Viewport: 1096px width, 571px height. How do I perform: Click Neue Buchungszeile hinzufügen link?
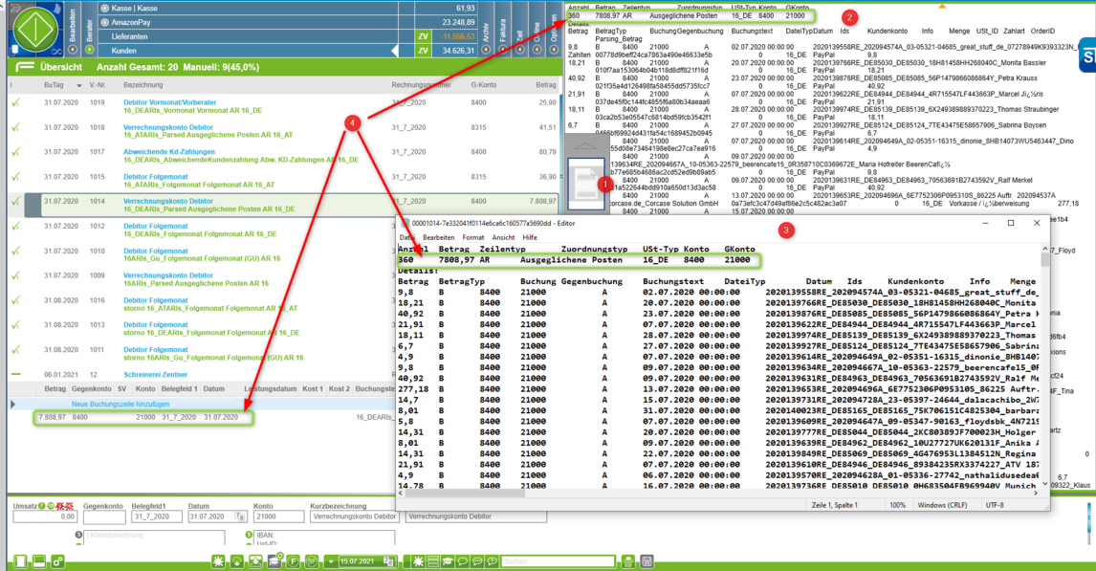(121, 404)
